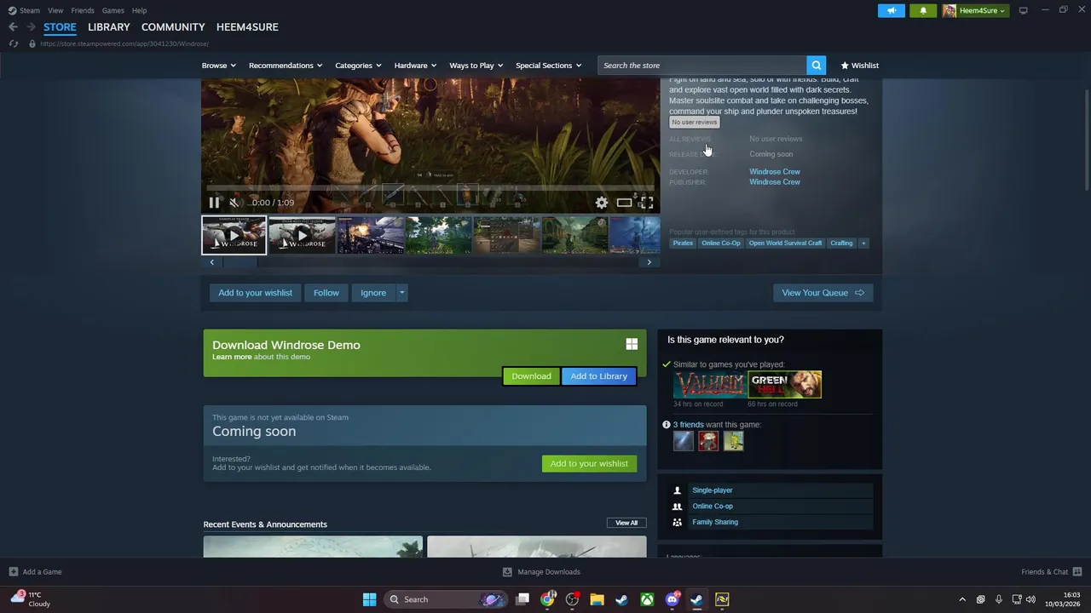
Task: Open first friend avatar wanting this game
Action: coord(684,441)
